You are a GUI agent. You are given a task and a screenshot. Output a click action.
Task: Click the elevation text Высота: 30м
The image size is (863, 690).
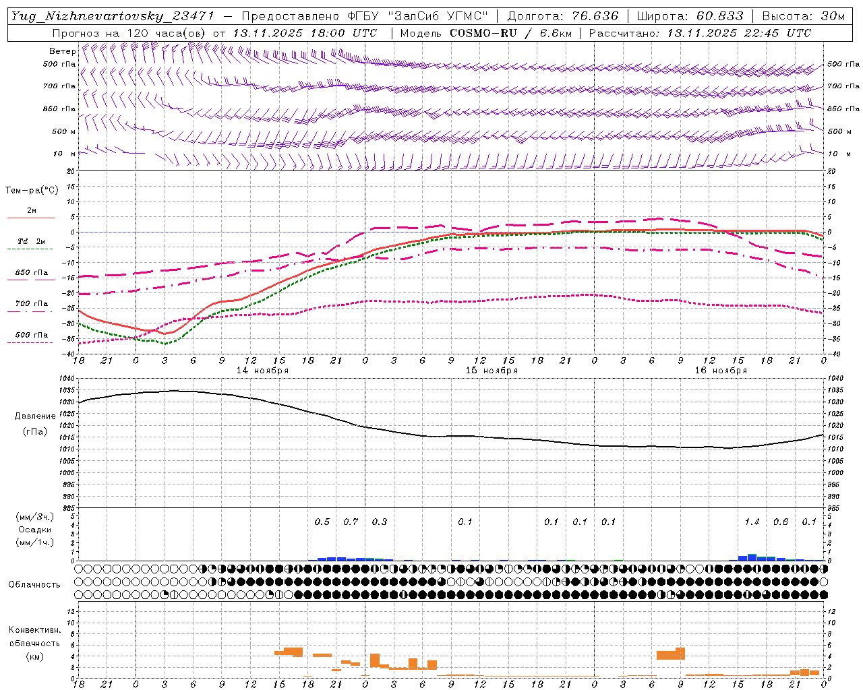(x=804, y=16)
